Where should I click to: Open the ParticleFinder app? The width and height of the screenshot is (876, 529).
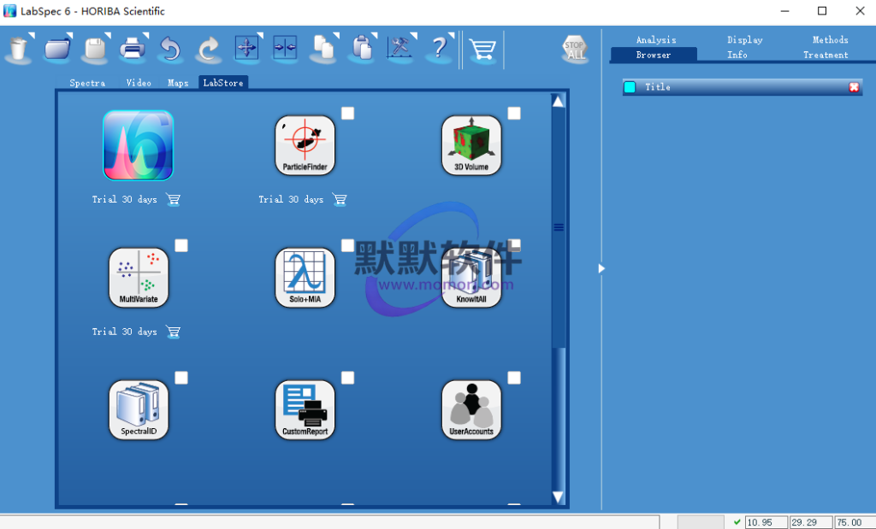click(305, 145)
